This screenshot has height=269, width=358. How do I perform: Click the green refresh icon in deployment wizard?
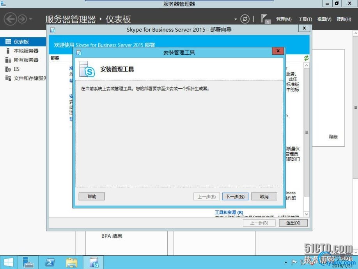click(306, 58)
